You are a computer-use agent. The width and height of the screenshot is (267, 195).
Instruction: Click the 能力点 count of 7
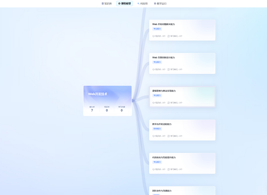tap(92, 110)
